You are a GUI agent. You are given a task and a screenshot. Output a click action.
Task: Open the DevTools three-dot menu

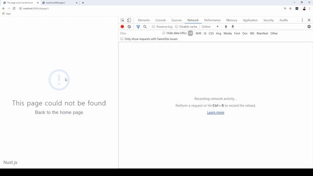pos(302,20)
